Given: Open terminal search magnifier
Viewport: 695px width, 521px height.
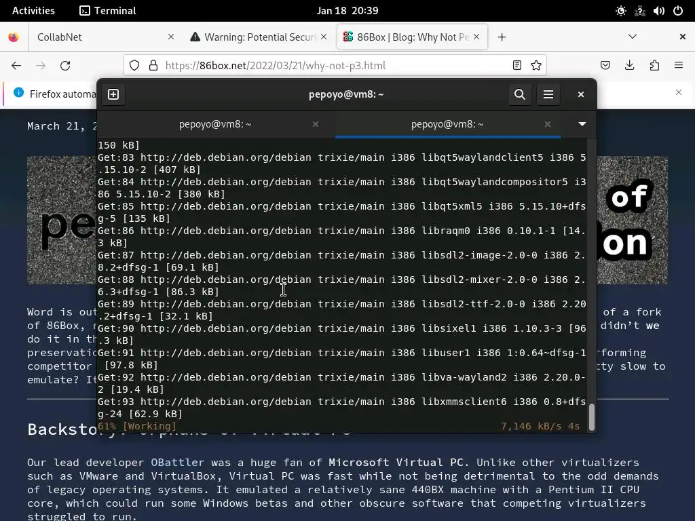Looking at the screenshot, I should (519, 94).
